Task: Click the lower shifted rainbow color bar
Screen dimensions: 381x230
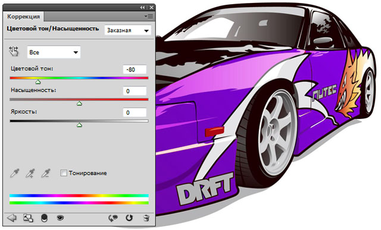Action: point(79,203)
